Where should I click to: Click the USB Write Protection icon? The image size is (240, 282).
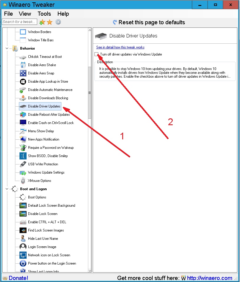coord(23,164)
